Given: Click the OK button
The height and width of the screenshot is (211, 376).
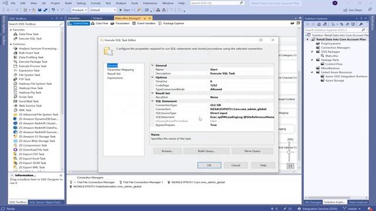Looking at the screenshot, I should pyautogui.click(x=209, y=165).
